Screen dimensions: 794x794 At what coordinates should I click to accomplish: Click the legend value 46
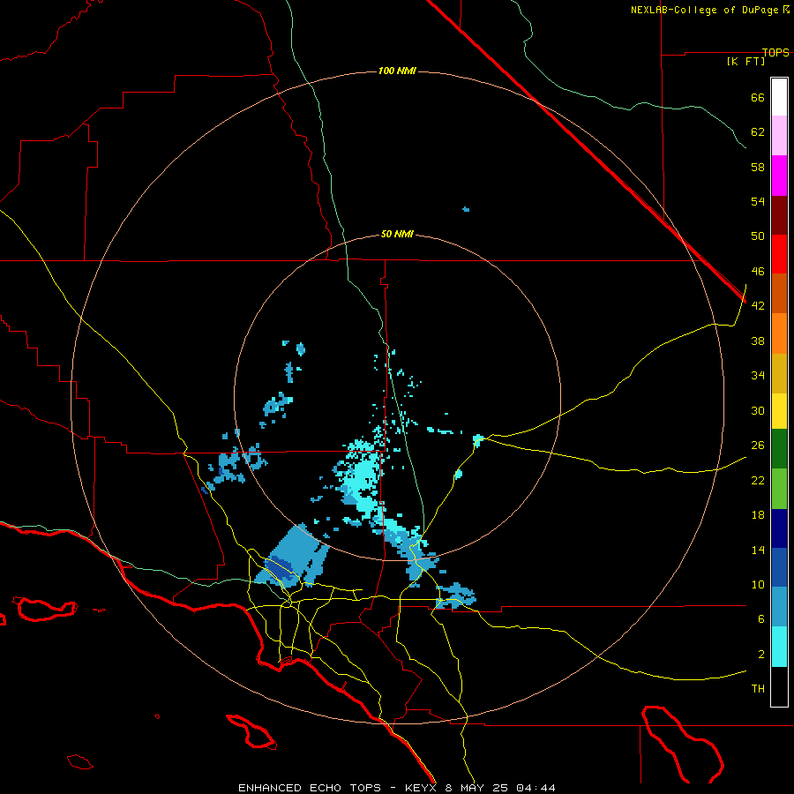point(758,271)
